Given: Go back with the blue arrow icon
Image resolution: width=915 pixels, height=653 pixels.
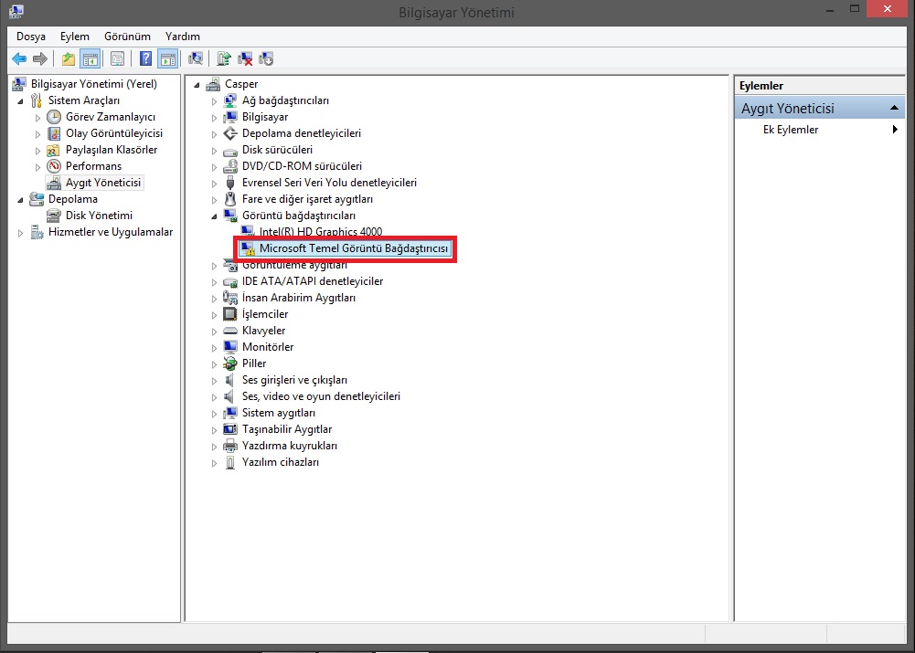Looking at the screenshot, I should 19,58.
